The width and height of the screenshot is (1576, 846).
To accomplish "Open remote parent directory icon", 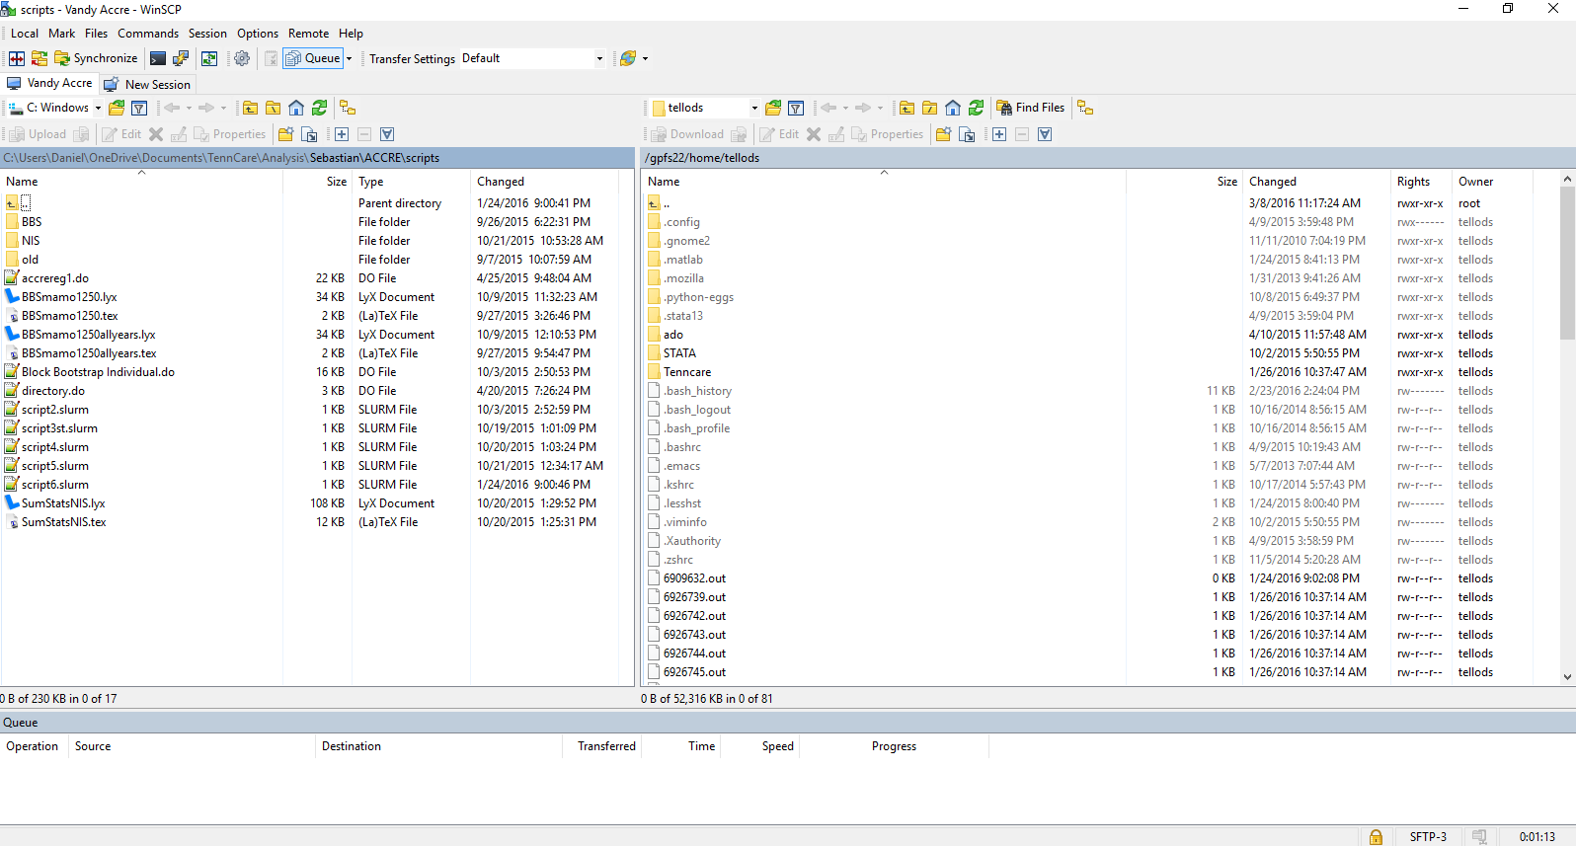I will click(906, 108).
